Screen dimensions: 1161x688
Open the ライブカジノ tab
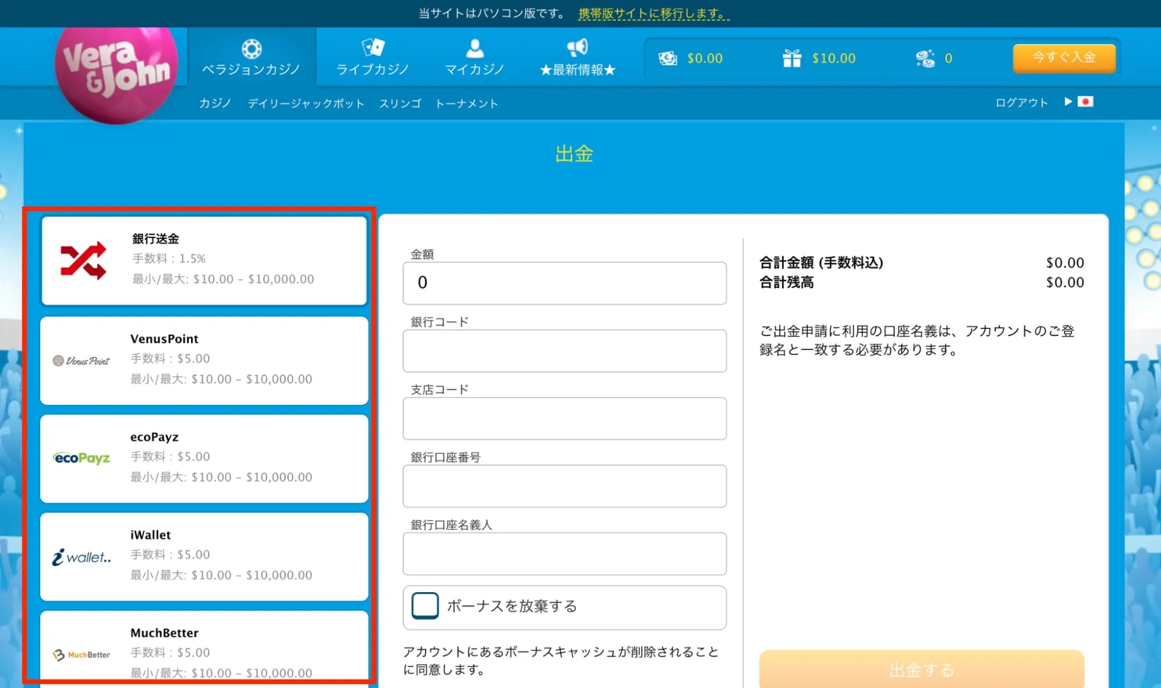coord(373,57)
